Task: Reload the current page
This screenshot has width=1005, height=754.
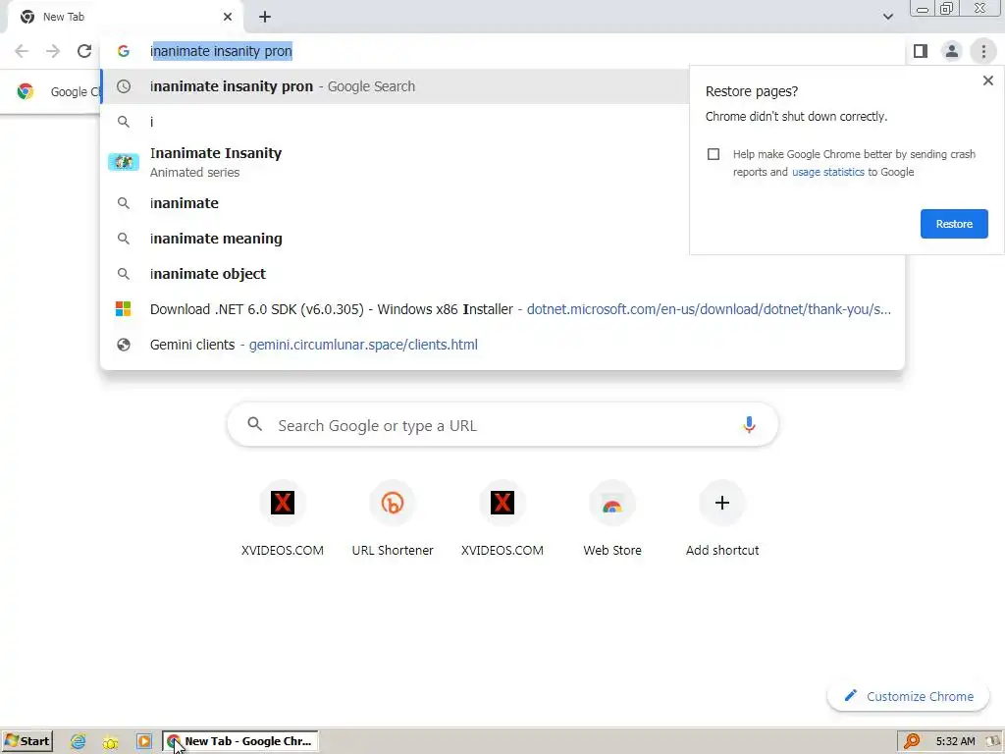Action: point(84,51)
